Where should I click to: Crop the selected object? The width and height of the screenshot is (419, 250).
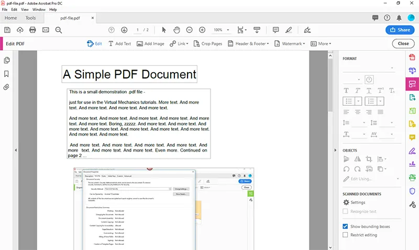coord(369,159)
